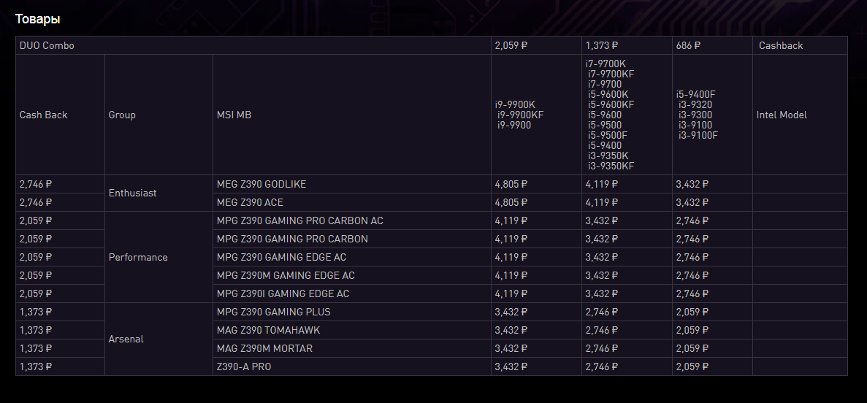This screenshot has height=403, width=867.
Task: Click the 'i5-9400F' processor entry
Action: tap(696, 94)
